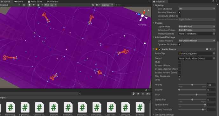Click the scene orientation gizmo

(142, 16)
